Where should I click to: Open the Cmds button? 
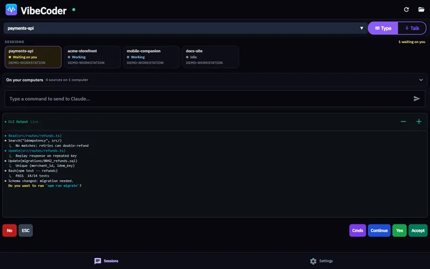click(357, 230)
